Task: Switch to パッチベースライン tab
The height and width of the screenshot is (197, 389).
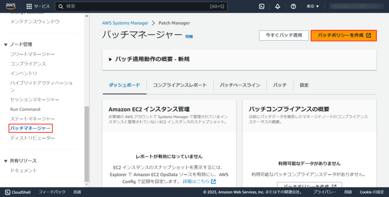Action: point(240,85)
